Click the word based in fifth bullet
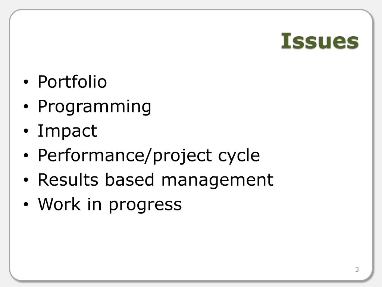 click(129, 180)
